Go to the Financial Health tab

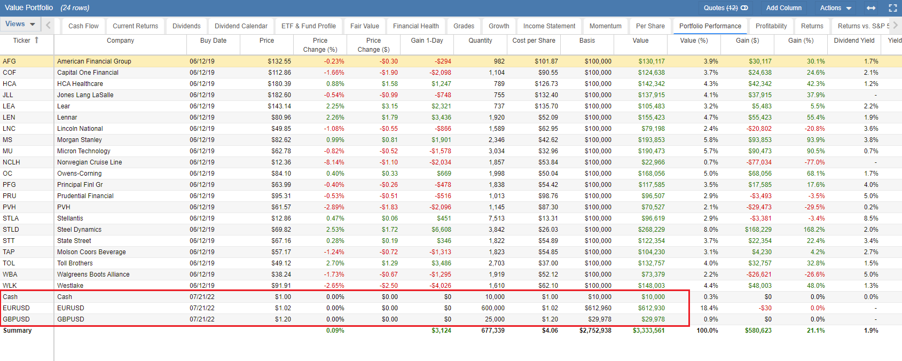(415, 26)
